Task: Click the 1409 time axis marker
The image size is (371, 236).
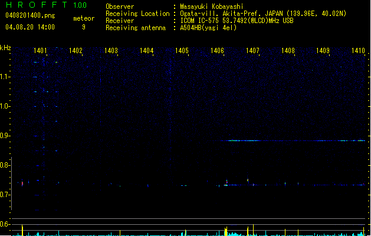Action: (x=323, y=51)
